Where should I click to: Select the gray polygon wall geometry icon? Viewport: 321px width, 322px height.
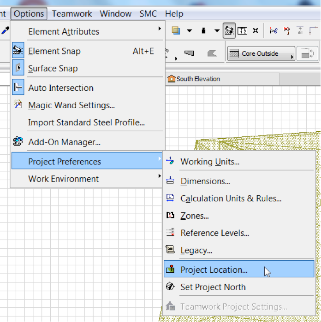(x=212, y=53)
